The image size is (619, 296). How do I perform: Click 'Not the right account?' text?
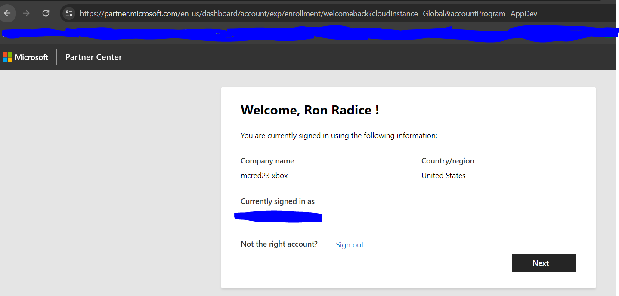pyautogui.click(x=279, y=244)
